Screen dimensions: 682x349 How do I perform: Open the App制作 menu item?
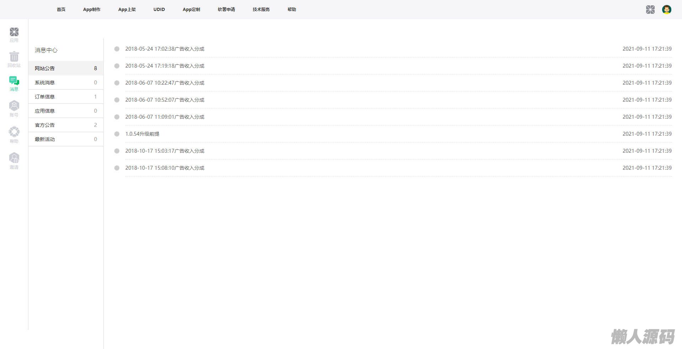[x=92, y=10]
